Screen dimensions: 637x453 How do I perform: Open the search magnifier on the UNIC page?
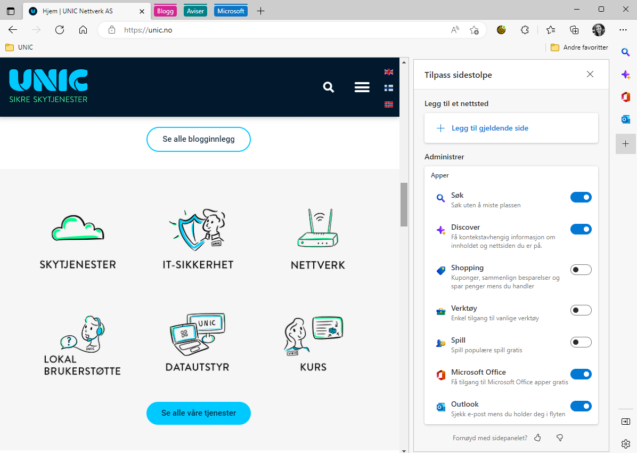point(329,87)
